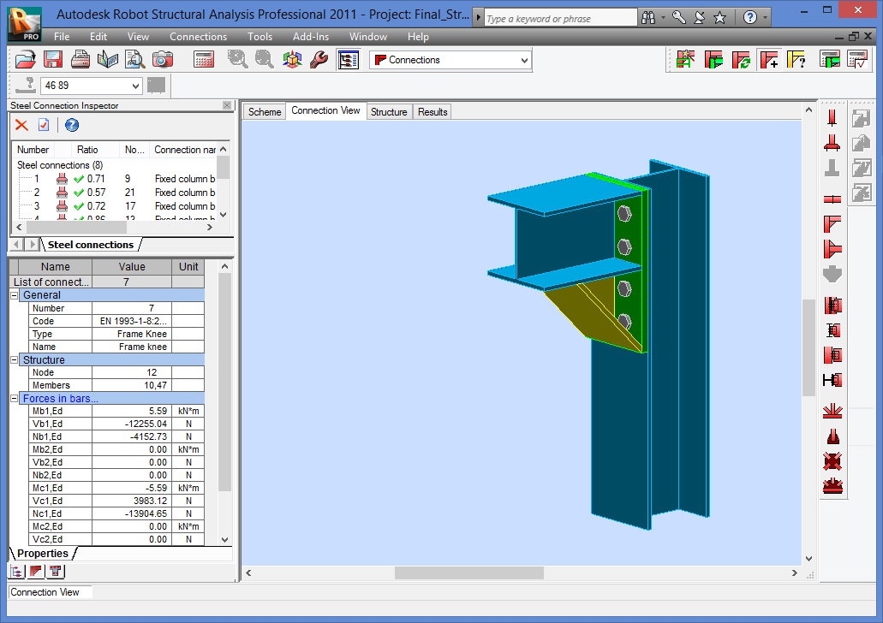Click the blue help icon in the Inspector
This screenshot has width=883, height=623.
pyautogui.click(x=72, y=125)
